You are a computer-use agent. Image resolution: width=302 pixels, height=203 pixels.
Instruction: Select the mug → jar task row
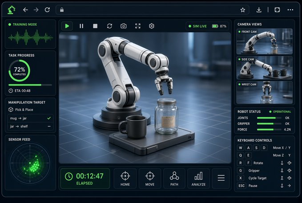pyautogui.click(x=30, y=118)
